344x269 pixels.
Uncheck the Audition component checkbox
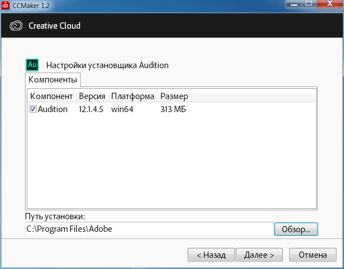pos(33,109)
